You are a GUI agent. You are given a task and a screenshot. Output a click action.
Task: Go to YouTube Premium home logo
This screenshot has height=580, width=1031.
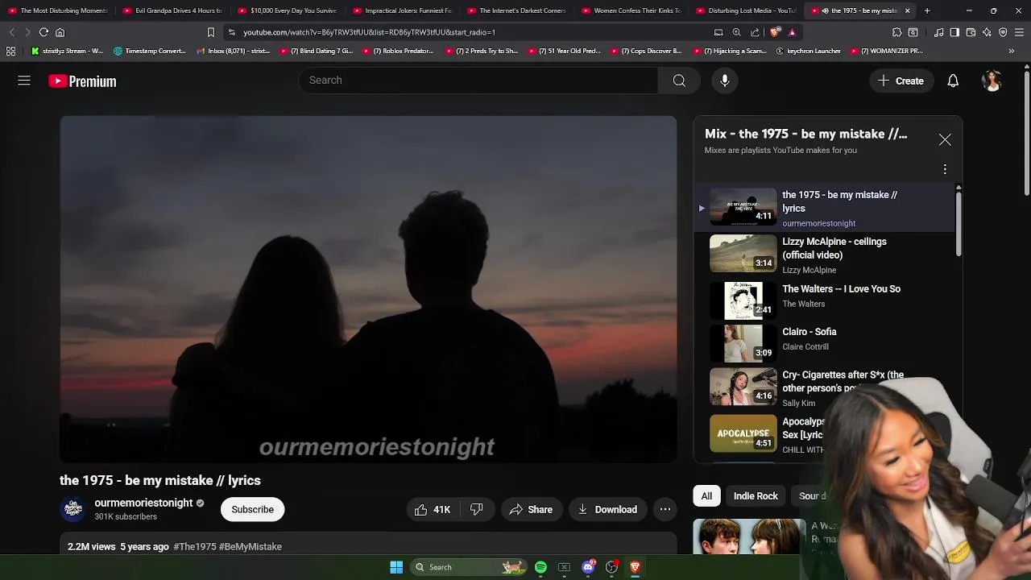coord(82,81)
